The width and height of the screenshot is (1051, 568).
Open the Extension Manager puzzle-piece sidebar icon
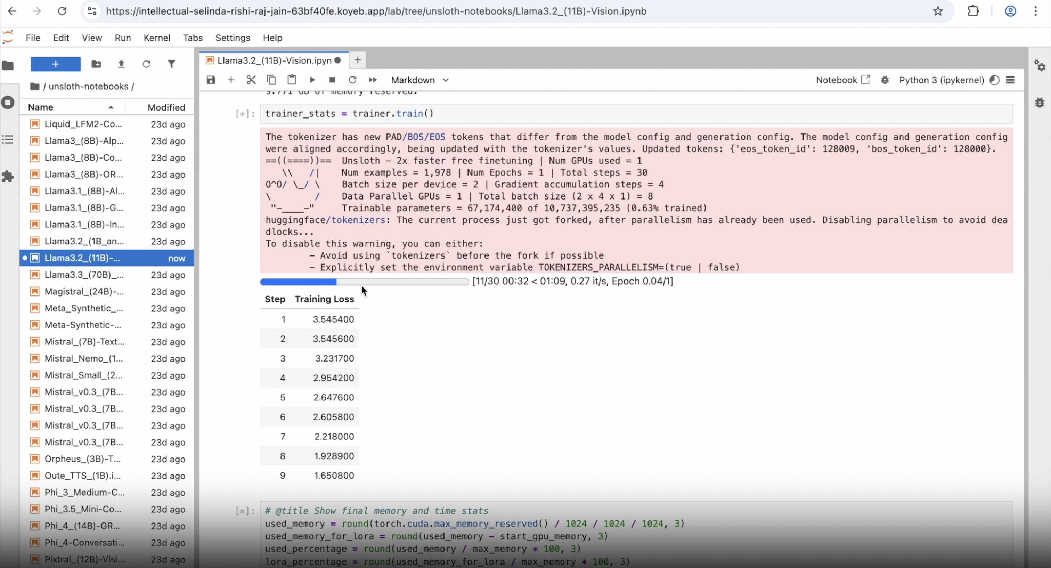point(8,177)
